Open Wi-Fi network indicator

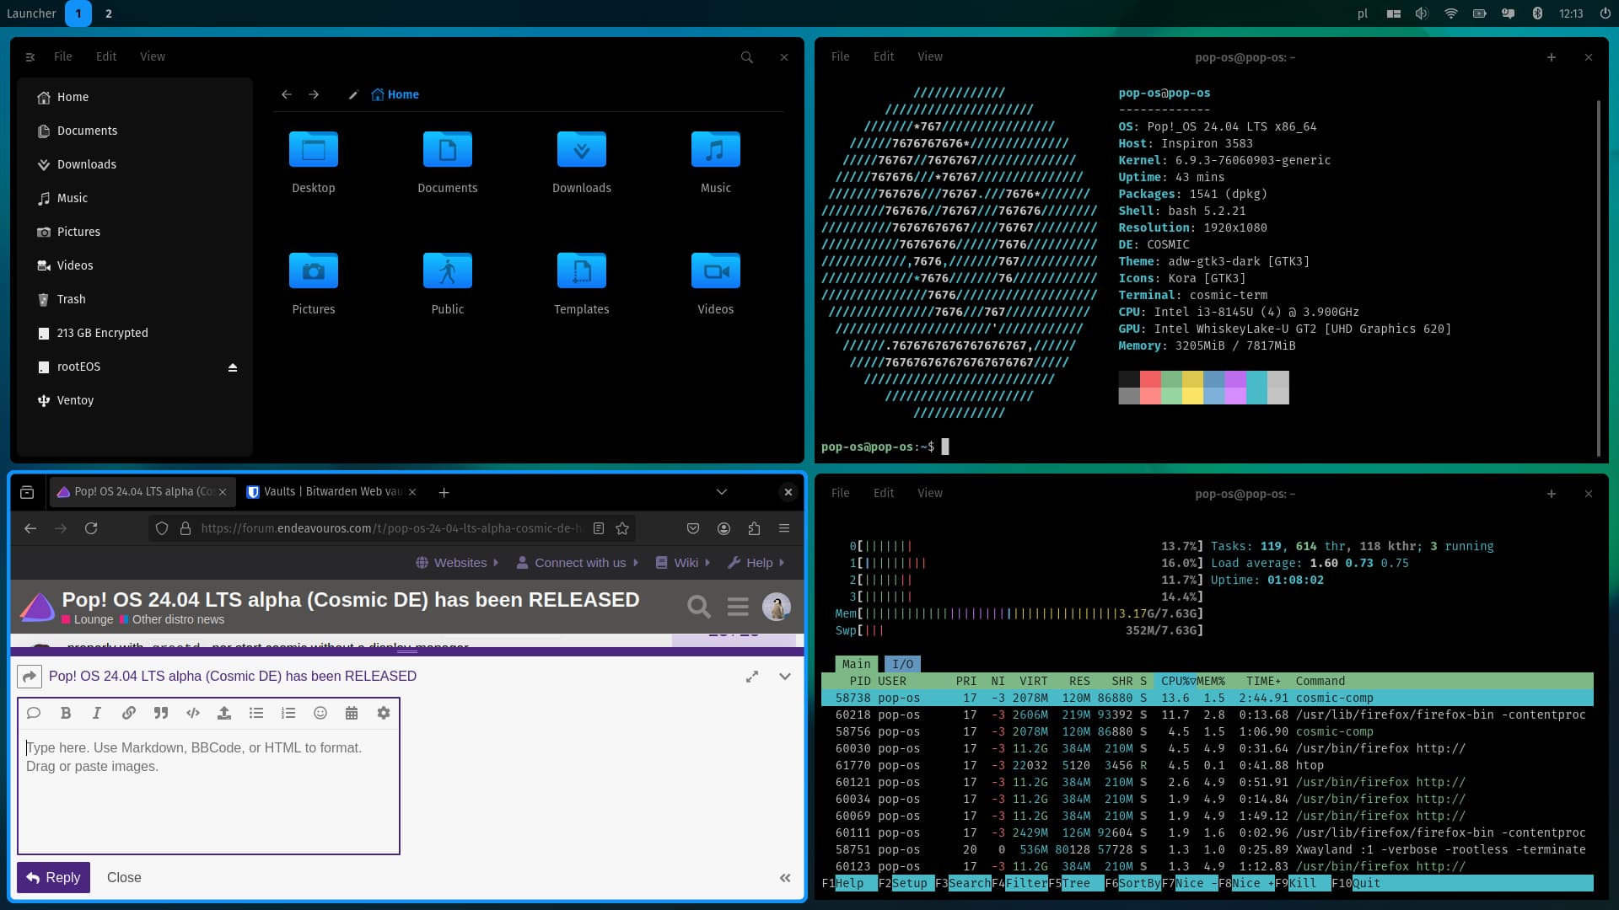click(1450, 13)
